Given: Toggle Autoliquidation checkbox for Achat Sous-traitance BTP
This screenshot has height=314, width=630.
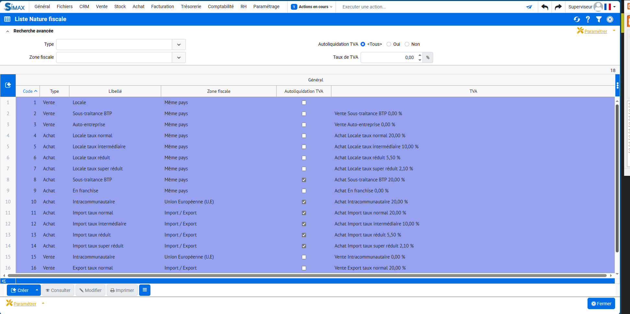Looking at the screenshot, I should click(304, 180).
